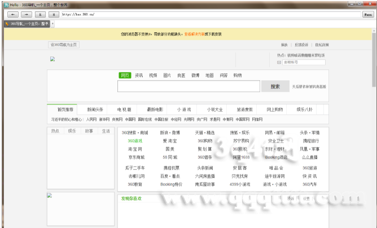This screenshot has width=377, height=228.
Task: Click the R reload button
Action: click(40, 15)
